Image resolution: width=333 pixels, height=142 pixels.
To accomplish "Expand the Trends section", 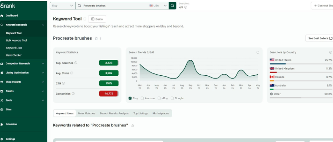I will point(43,91).
